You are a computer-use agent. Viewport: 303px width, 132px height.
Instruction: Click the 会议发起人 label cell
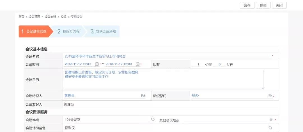tap(43, 104)
